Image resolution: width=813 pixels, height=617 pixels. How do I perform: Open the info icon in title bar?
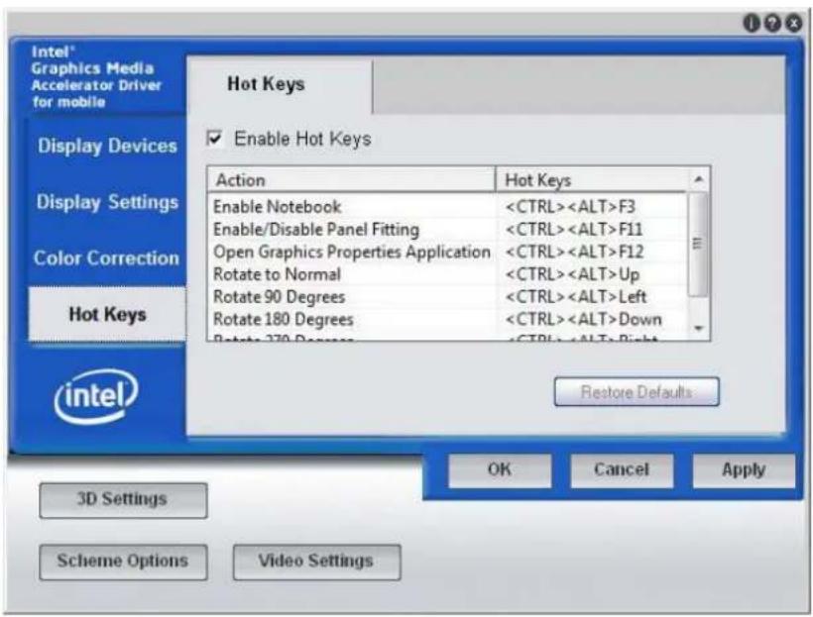[752, 23]
